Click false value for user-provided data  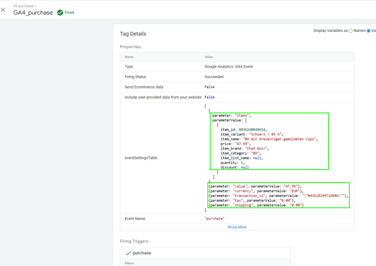209,97
